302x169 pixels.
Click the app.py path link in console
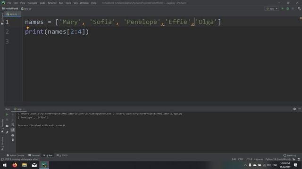click(147, 114)
